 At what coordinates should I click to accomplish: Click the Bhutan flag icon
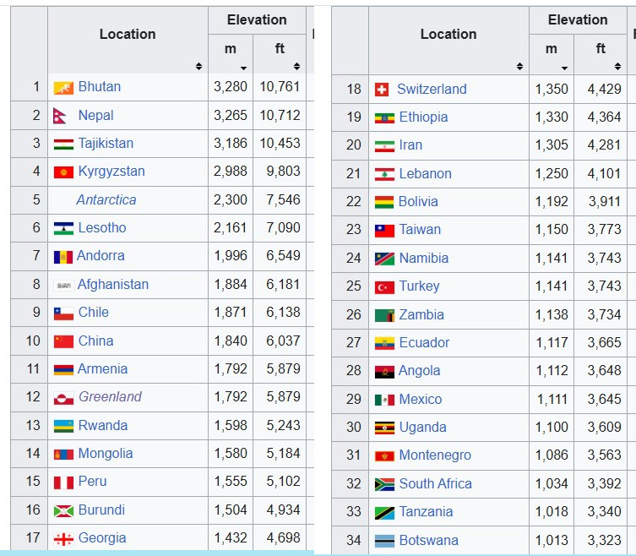(x=63, y=88)
